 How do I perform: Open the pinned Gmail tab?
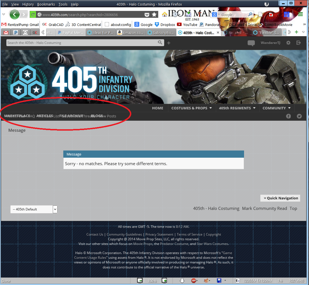pyautogui.click(x=6, y=33)
